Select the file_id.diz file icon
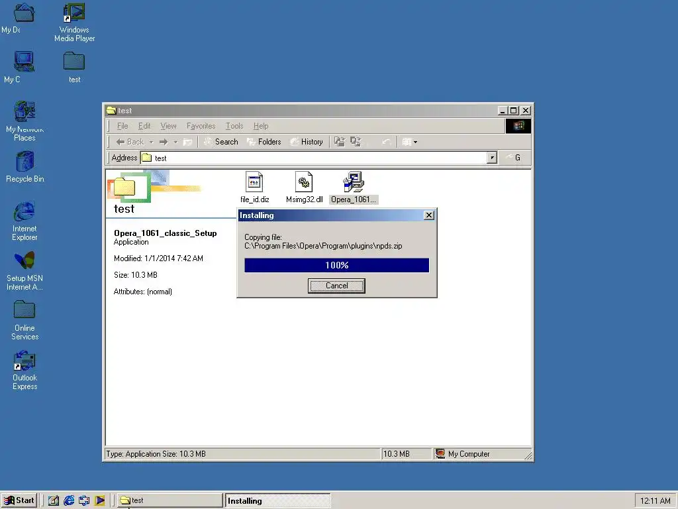This screenshot has width=678, height=509. click(x=254, y=182)
